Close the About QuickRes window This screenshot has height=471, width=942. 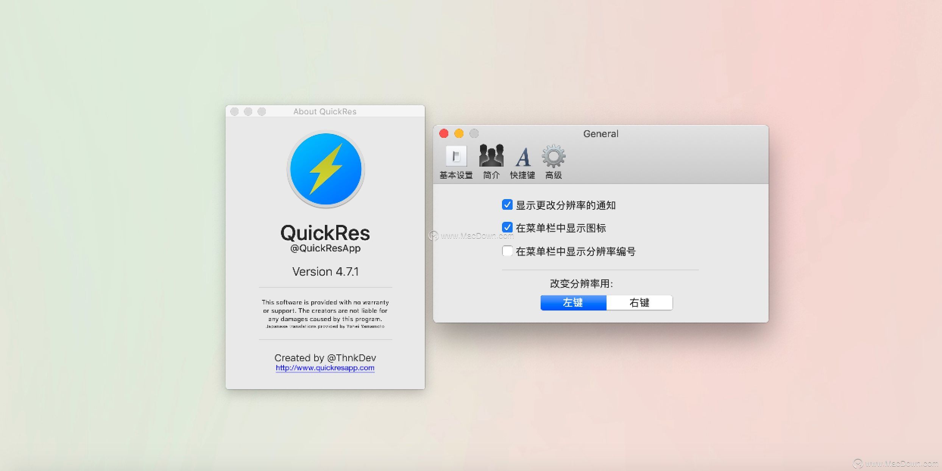(x=234, y=111)
